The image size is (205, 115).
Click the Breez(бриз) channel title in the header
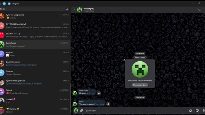click(89, 9)
